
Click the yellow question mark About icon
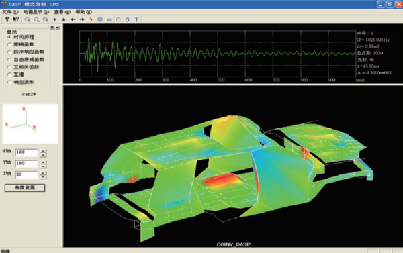click(7, 19)
